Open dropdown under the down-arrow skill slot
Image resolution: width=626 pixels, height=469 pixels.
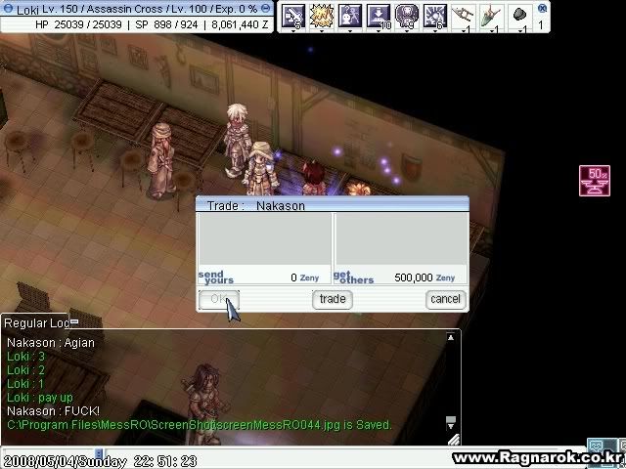tap(379, 30)
